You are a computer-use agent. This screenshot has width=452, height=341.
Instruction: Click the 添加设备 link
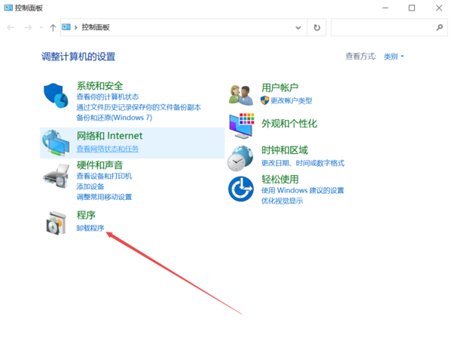tap(90, 186)
